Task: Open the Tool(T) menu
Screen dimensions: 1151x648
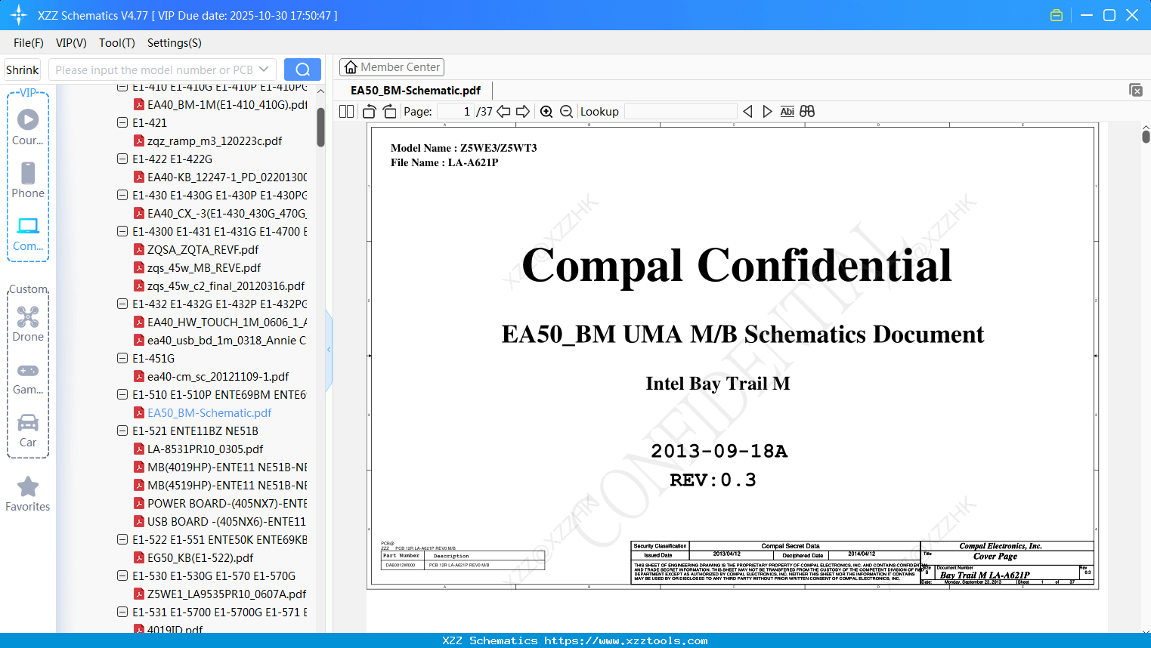Action: coord(117,43)
